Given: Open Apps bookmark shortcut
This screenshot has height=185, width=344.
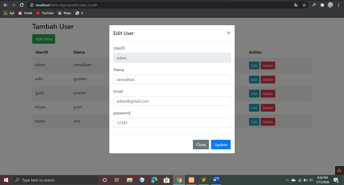Looking at the screenshot, I should click(x=9, y=13).
